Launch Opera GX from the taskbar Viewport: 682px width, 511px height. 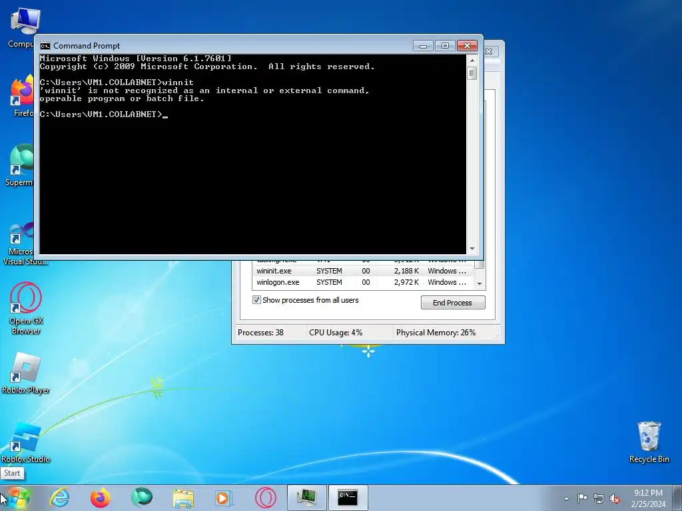click(x=265, y=498)
